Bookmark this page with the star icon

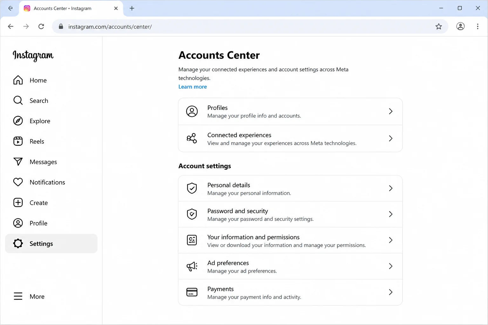[439, 27]
